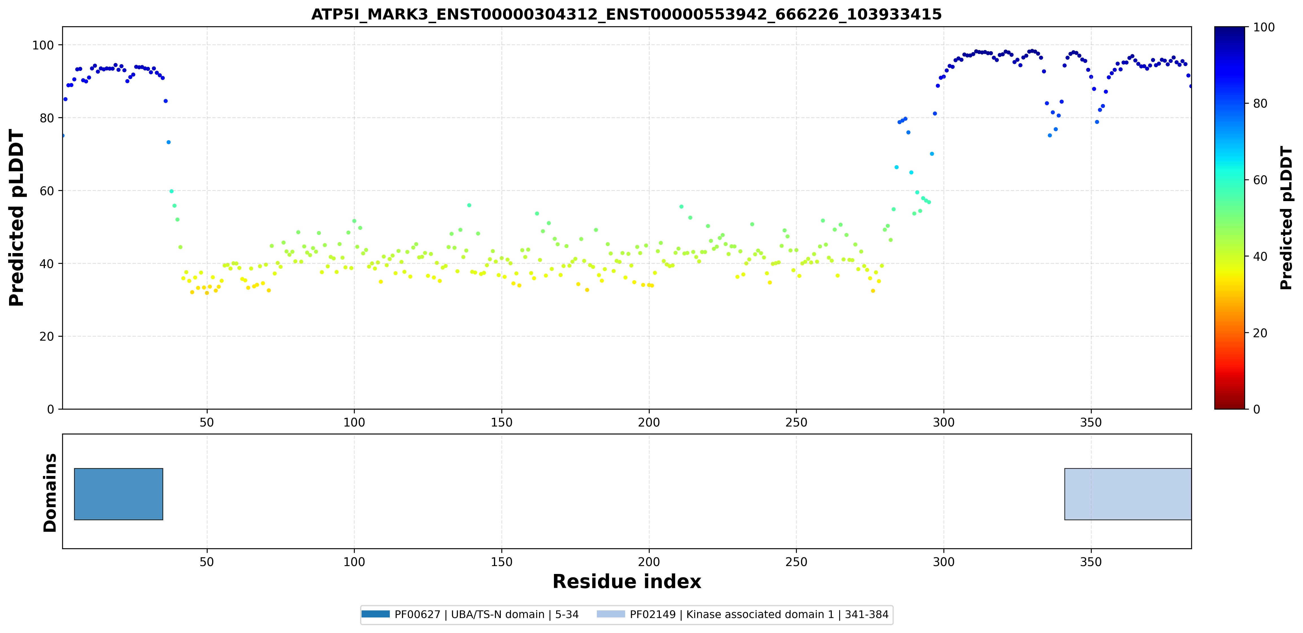Click the PF00627 legend color swatch
Image resolution: width=1303 pixels, height=633 pixels.
(x=375, y=614)
